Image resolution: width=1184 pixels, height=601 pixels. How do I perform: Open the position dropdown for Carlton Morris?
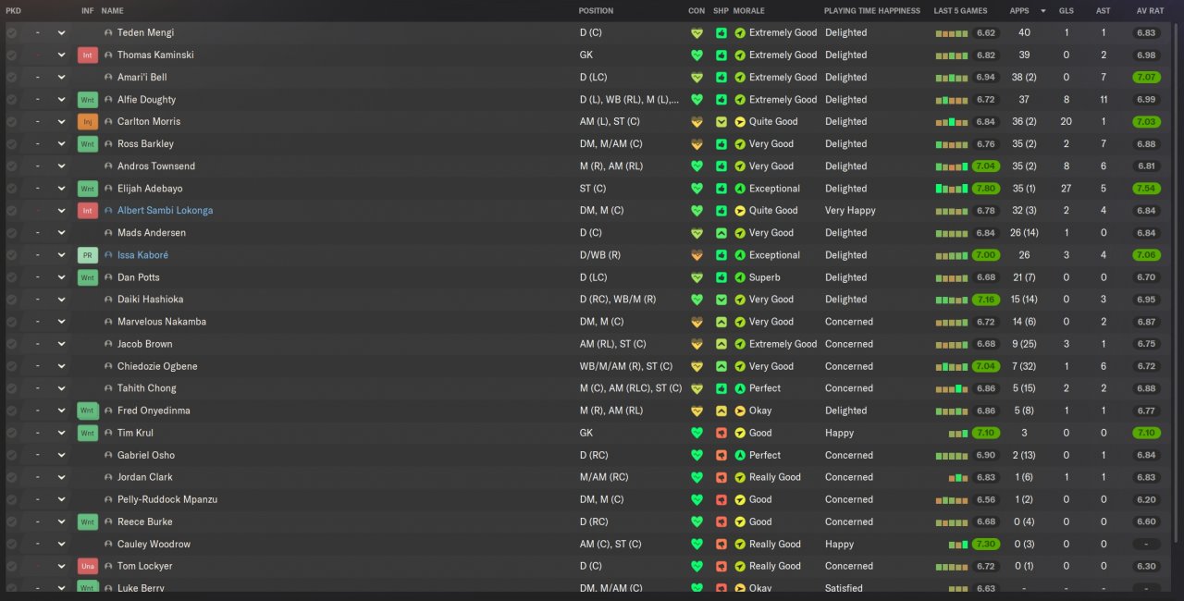click(x=61, y=121)
